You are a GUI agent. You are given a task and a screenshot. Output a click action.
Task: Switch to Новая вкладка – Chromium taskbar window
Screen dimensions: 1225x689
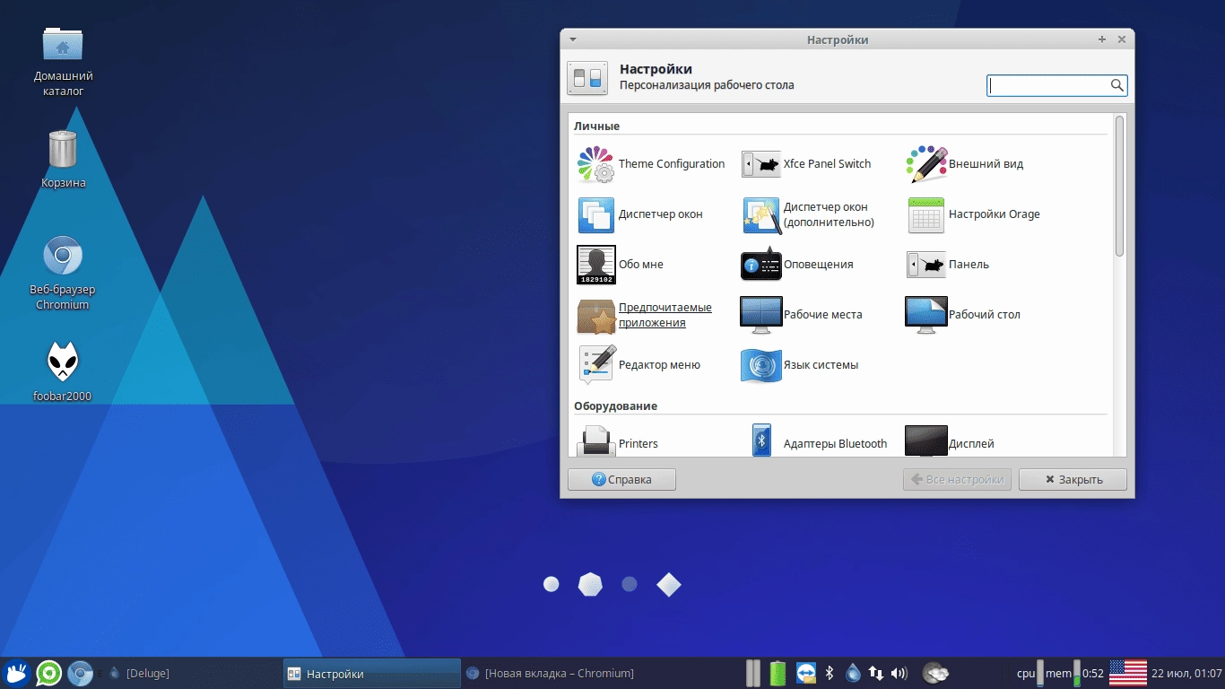click(x=551, y=673)
